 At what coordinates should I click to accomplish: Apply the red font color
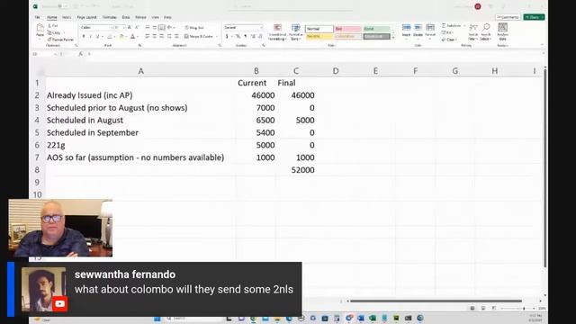tap(132, 36)
